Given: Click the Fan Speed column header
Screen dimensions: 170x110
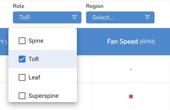Looking at the screenshot, I should (x=123, y=42).
